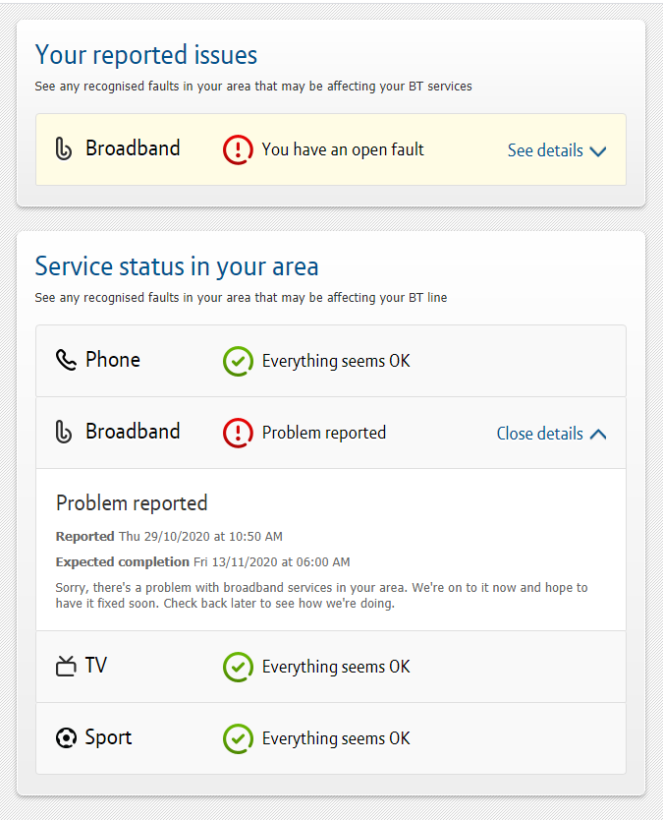The image size is (663, 820).
Task: Click the green check icon in TV row
Action: click(x=238, y=667)
